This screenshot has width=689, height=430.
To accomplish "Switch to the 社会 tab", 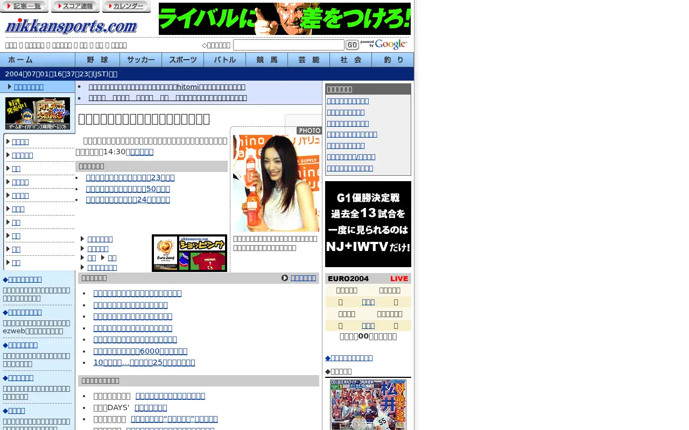I will [x=351, y=60].
